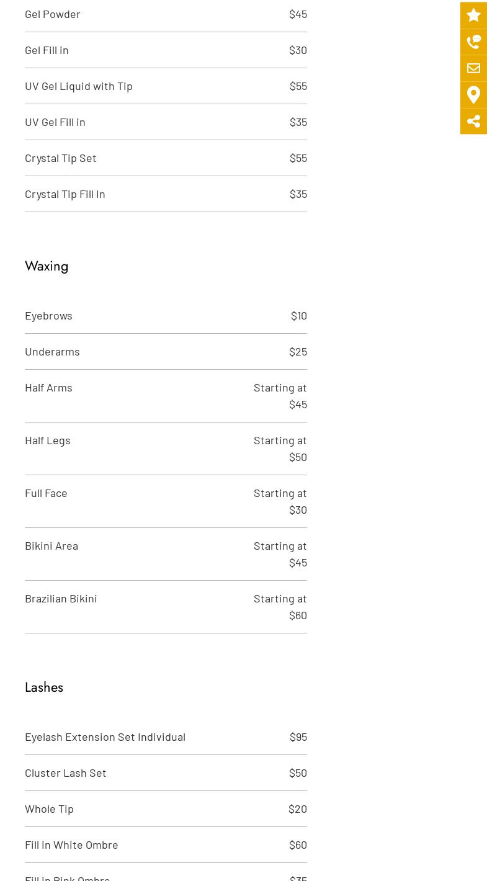487x881 pixels.
Task: Click the Waxing section heading
Action: tap(47, 266)
